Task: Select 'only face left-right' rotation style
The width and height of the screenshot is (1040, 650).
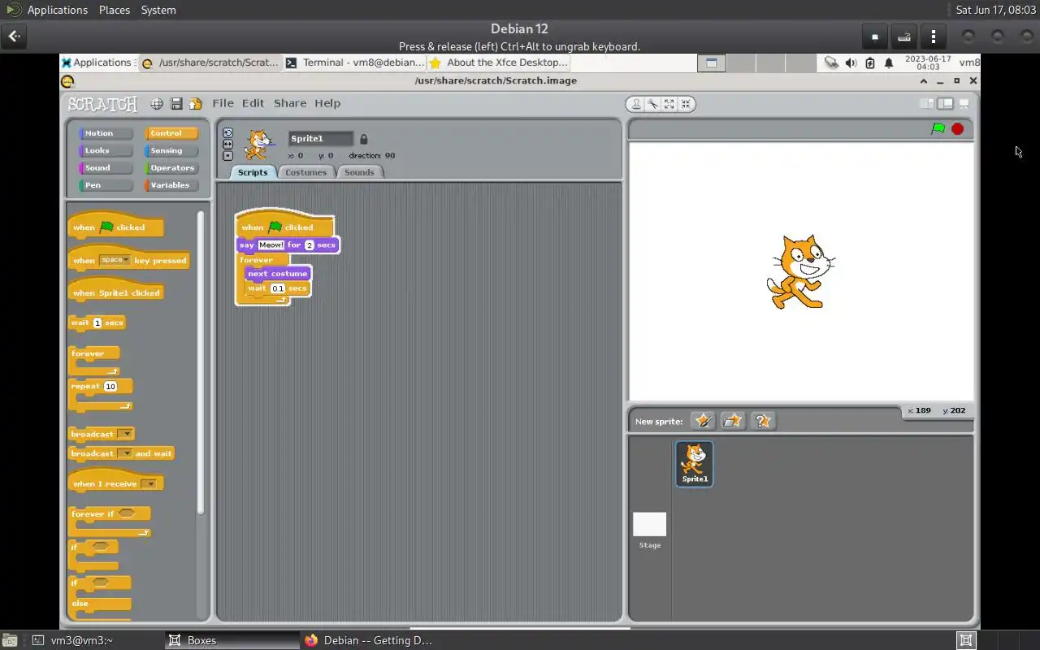Action: pyautogui.click(x=227, y=144)
